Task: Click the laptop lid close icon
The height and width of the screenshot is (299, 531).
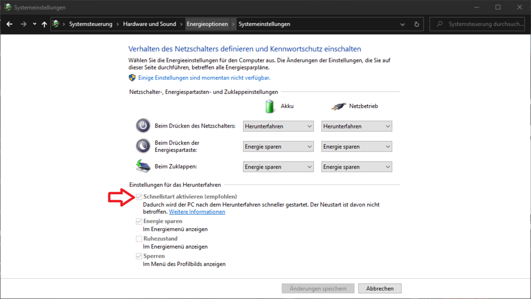Action: tap(143, 166)
